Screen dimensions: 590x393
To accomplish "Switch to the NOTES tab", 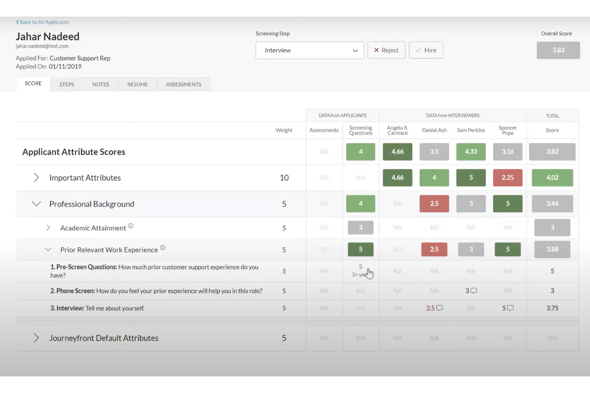I will point(100,84).
